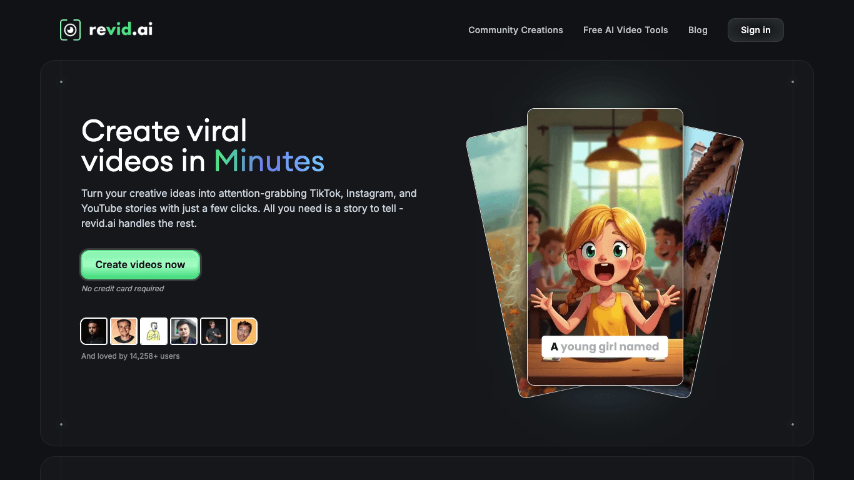The image size is (854, 480).
Task: Go to the Blog
Action: pyautogui.click(x=698, y=30)
